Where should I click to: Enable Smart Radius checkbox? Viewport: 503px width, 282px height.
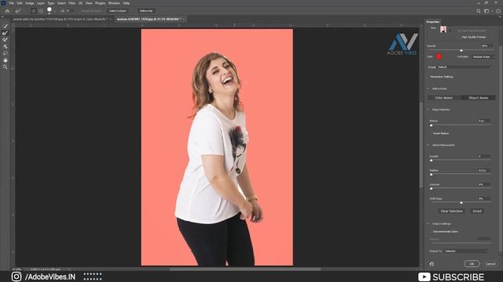pos(431,133)
